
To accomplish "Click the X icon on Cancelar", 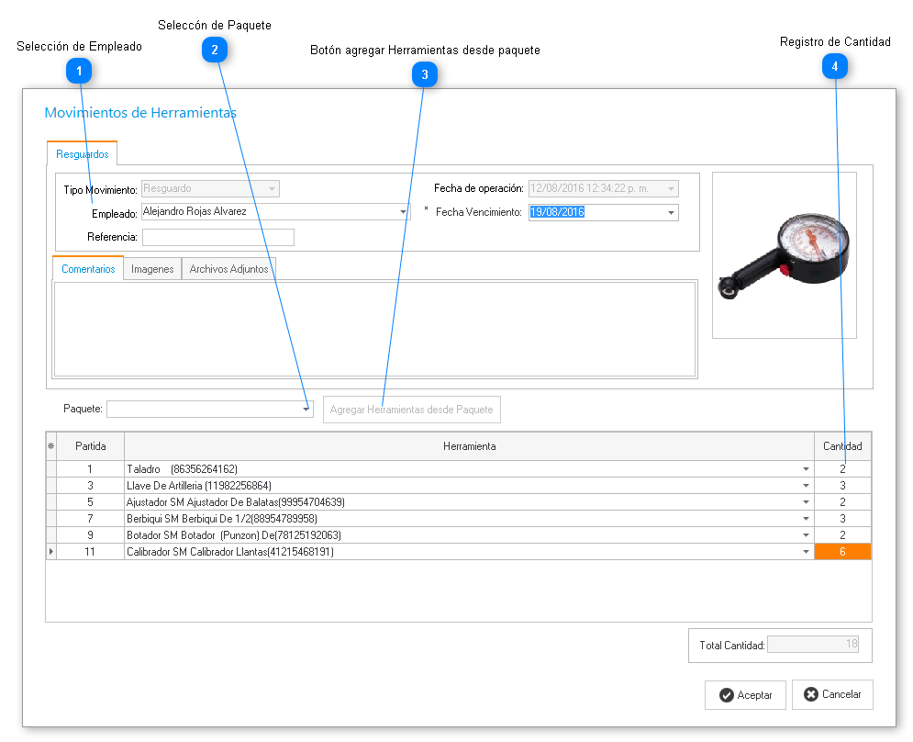I will coord(810,694).
